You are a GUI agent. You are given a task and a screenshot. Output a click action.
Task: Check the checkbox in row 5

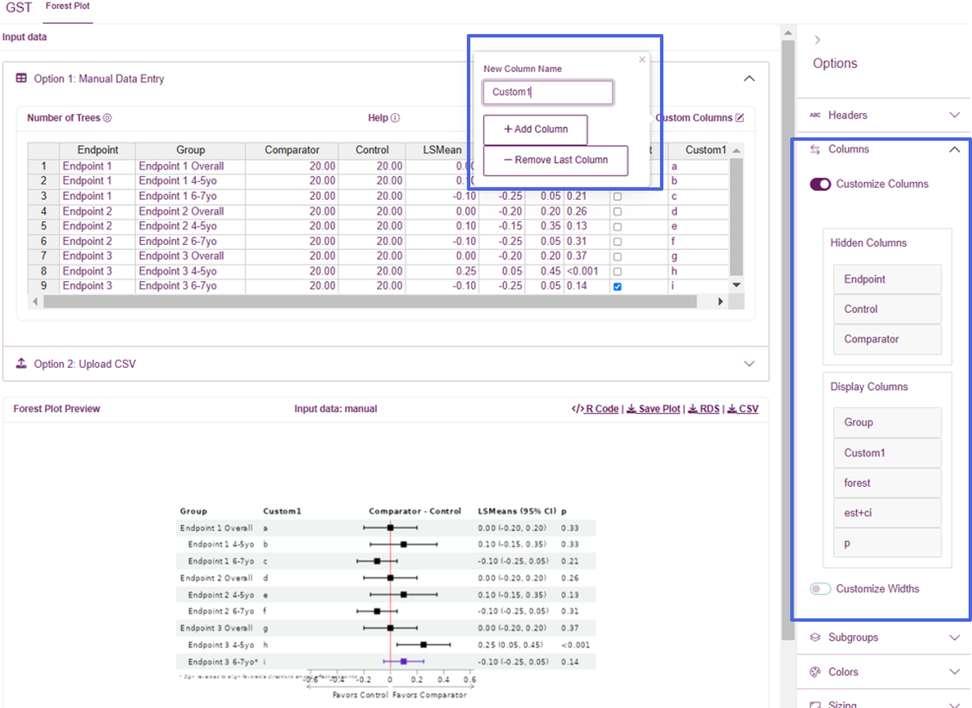[618, 227]
